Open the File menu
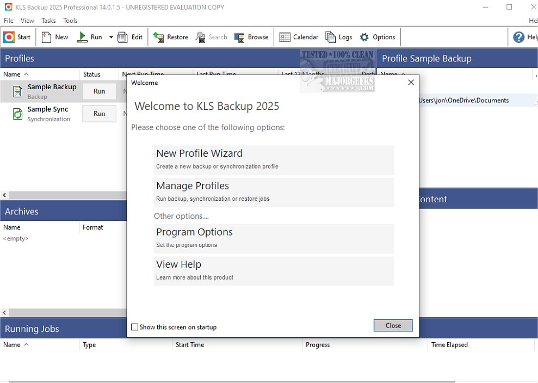The width and height of the screenshot is (538, 383). 9,21
